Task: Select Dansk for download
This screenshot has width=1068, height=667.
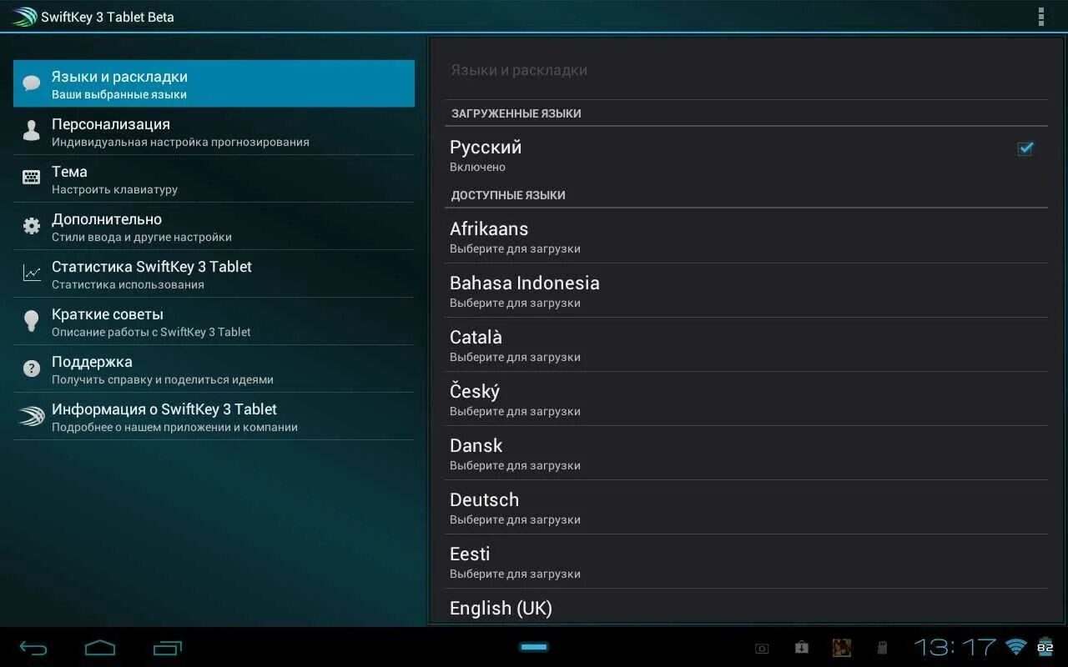Action: click(x=746, y=453)
